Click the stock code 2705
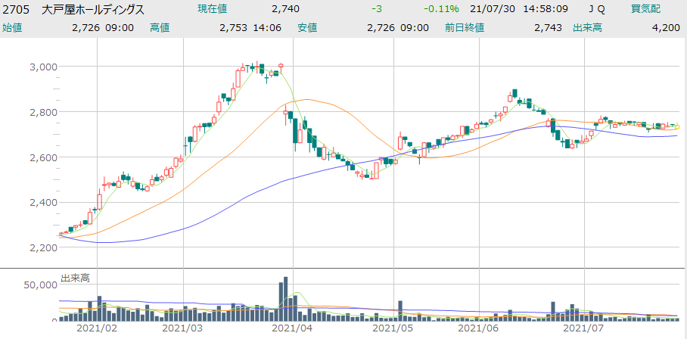687x339 pixels. (17, 9)
